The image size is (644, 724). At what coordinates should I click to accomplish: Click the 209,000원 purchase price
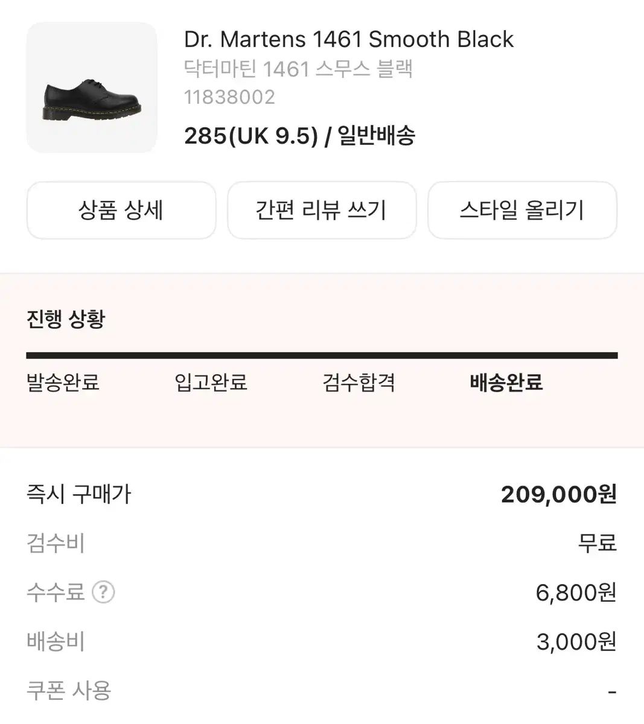click(x=558, y=495)
